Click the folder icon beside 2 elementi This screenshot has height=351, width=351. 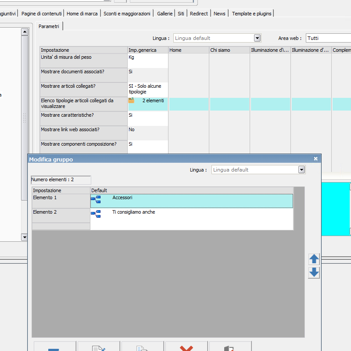click(x=131, y=100)
